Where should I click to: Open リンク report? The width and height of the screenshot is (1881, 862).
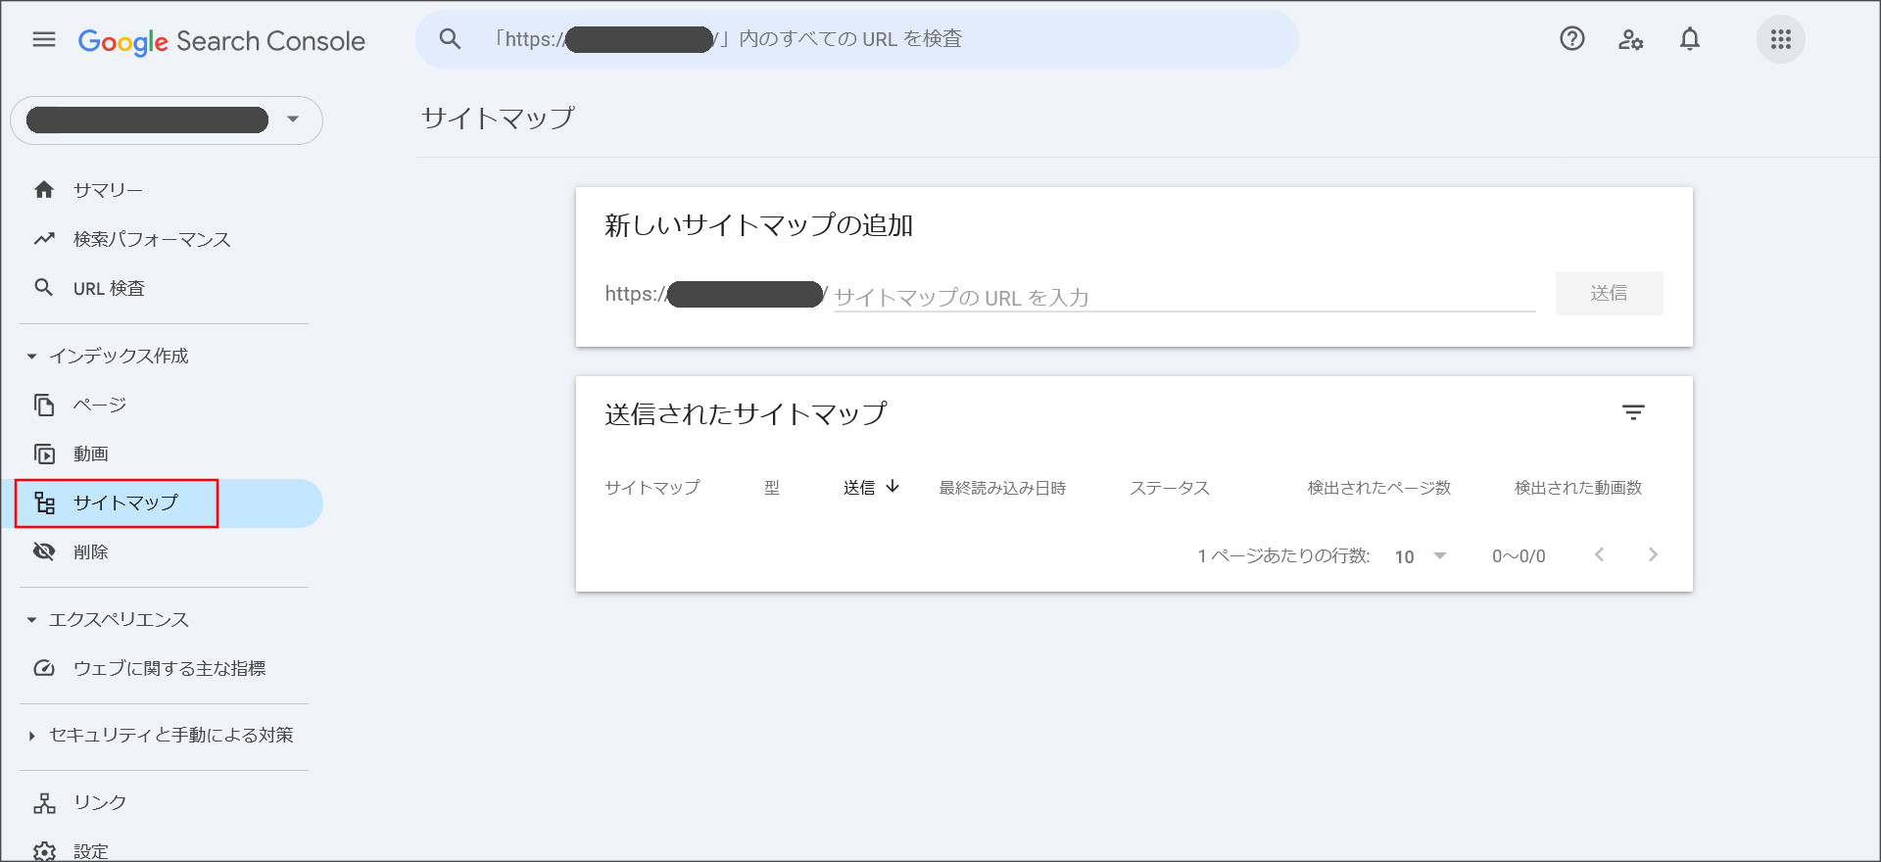point(100,802)
